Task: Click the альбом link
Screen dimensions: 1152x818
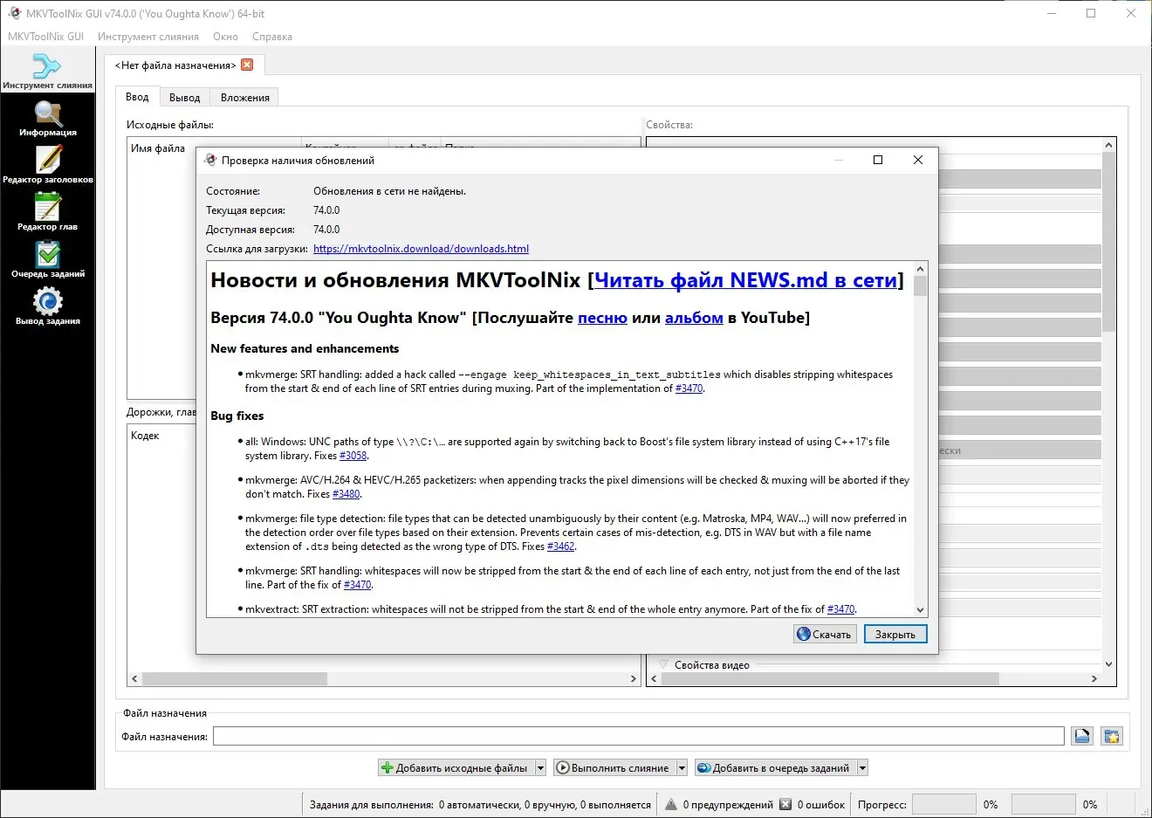Action: [x=694, y=318]
